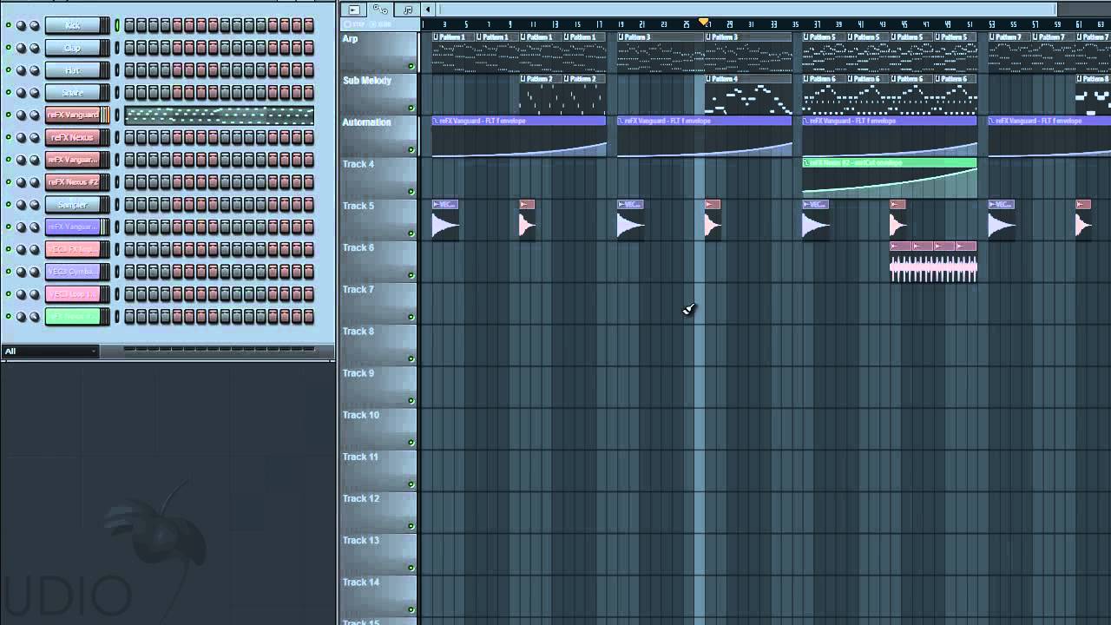Toggle the first step button of Snare

pyautogui.click(x=129, y=93)
